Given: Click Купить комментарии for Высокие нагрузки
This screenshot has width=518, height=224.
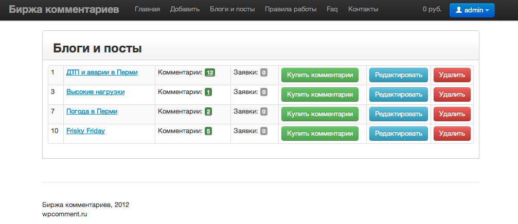Looking at the screenshot, I should (320, 95).
